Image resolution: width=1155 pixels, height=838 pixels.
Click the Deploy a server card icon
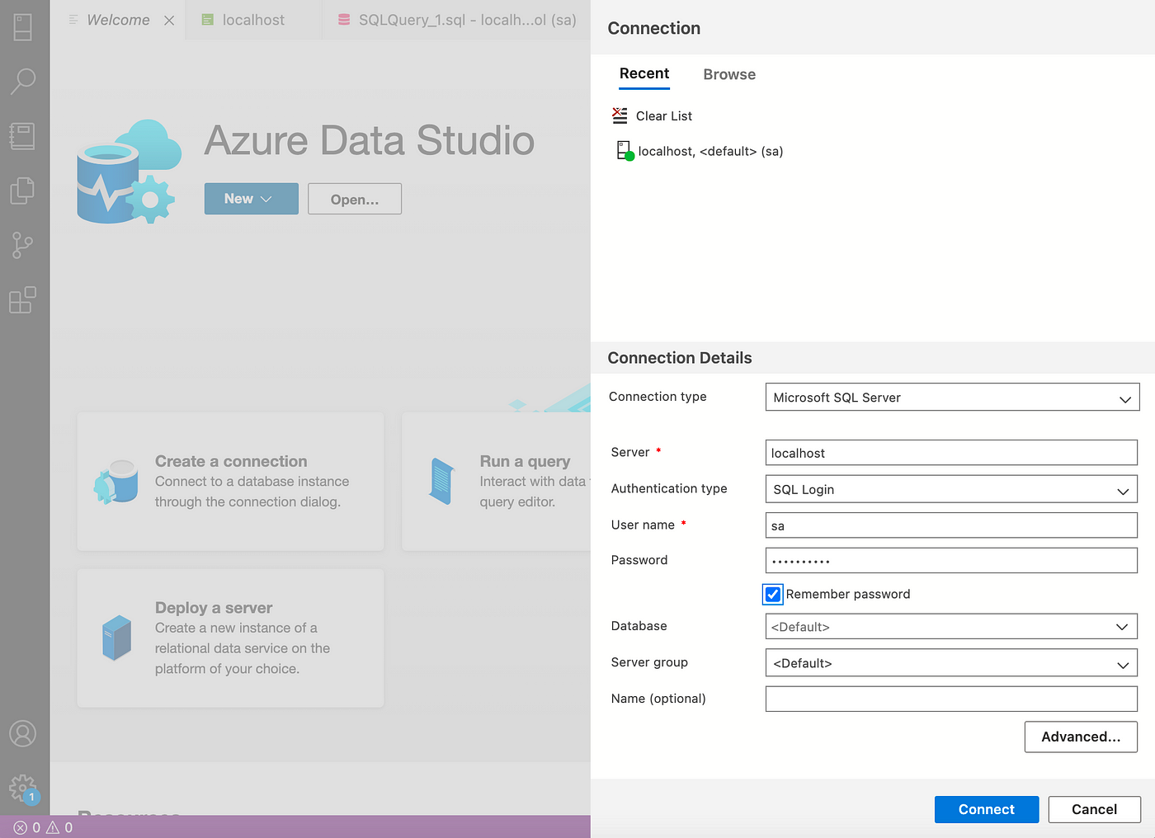tap(117, 638)
